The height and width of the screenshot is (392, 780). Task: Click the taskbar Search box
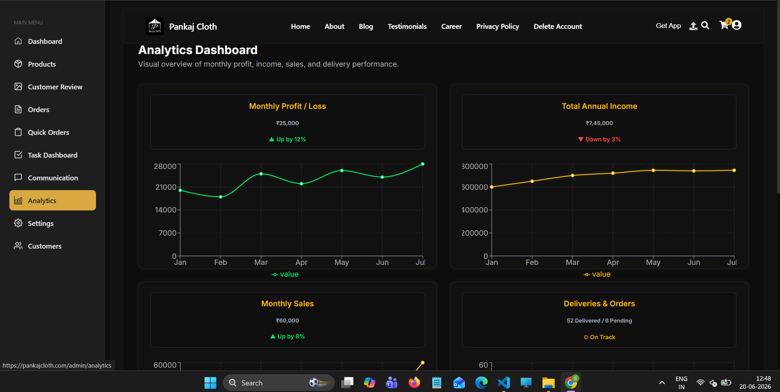[279, 383]
